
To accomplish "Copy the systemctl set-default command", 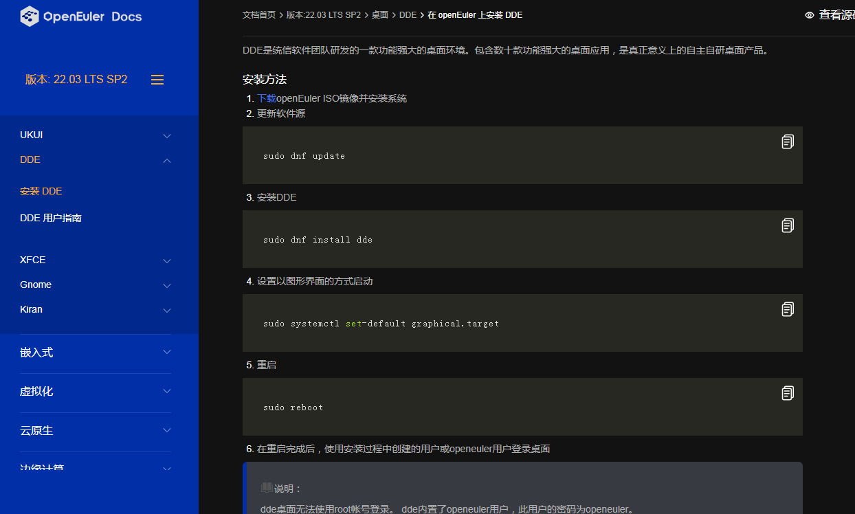I will pyautogui.click(x=788, y=309).
